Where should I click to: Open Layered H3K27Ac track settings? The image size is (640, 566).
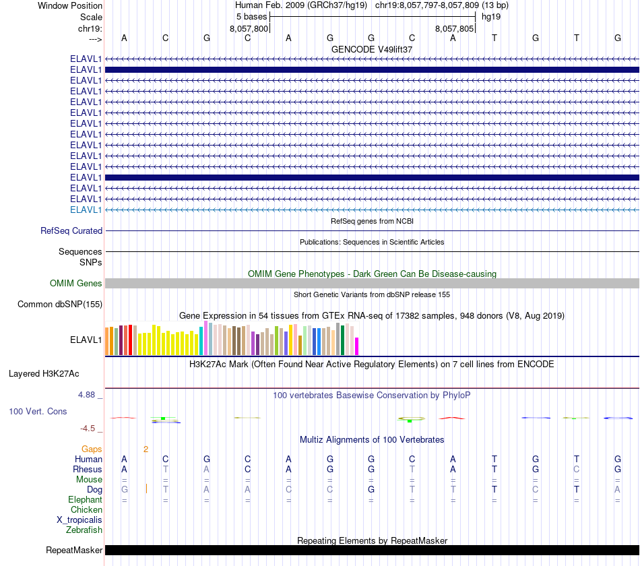tap(44, 374)
